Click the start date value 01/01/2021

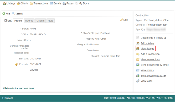(35, 58)
